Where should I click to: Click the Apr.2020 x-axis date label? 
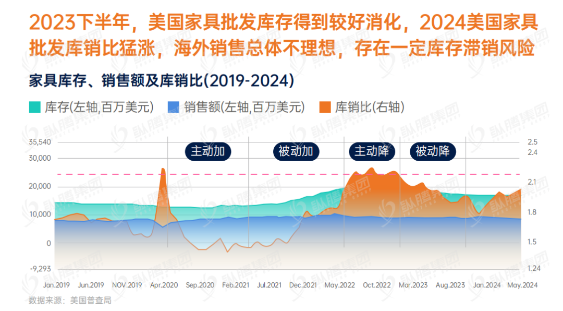(x=164, y=285)
